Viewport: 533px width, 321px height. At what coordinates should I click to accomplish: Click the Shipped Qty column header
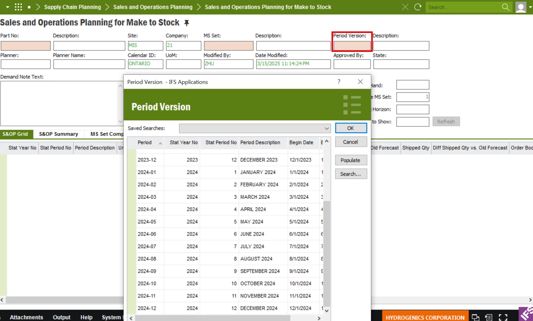(x=416, y=148)
